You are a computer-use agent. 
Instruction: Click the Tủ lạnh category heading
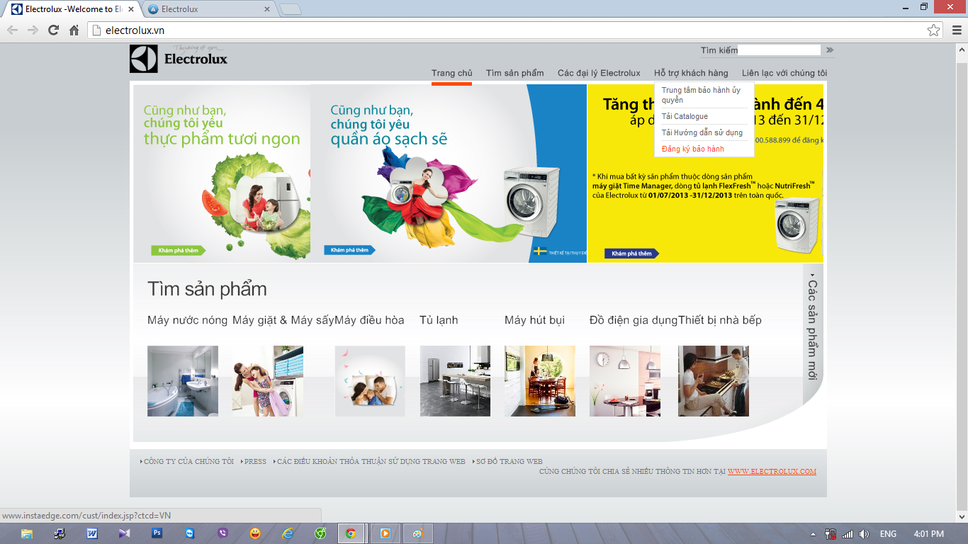pyautogui.click(x=439, y=320)
